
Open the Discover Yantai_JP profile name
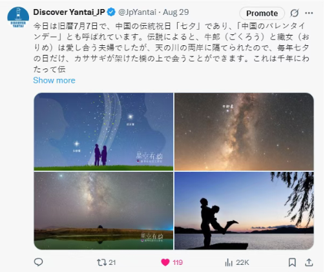(x=69, y=12)
